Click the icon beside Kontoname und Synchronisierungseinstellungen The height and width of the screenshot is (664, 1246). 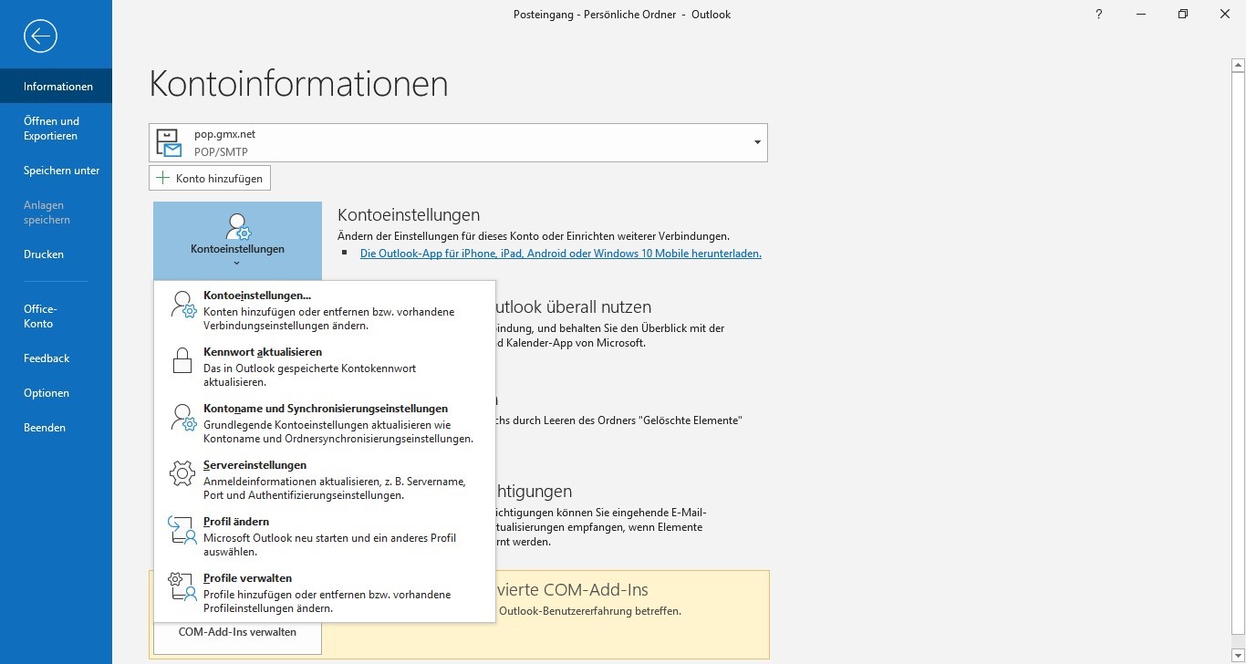point(183,419)
